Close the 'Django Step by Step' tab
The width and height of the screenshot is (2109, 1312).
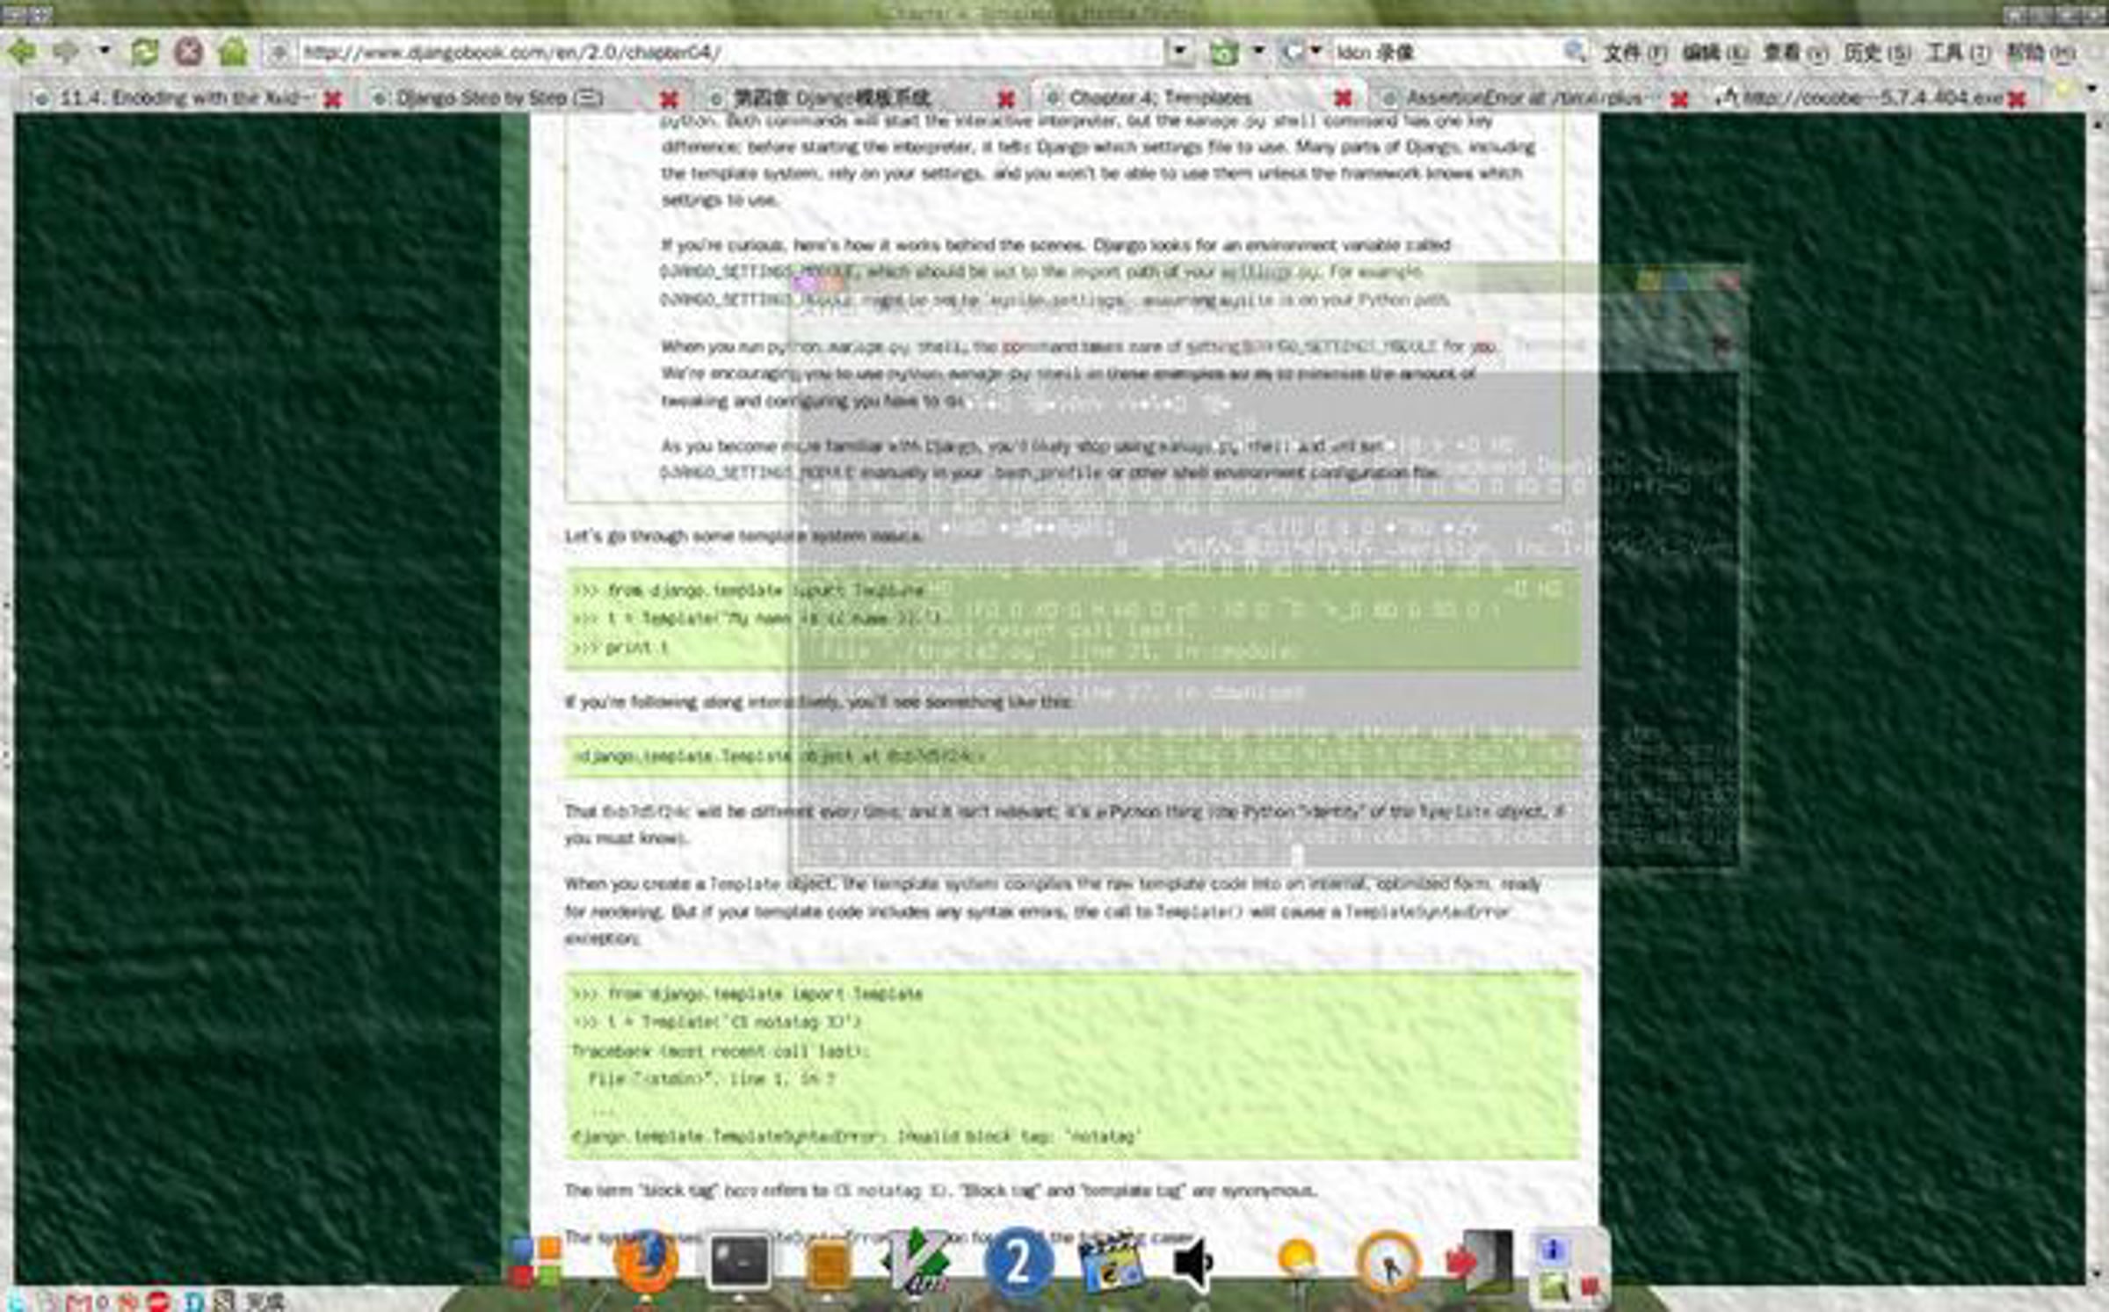pyautogui.click(x=669, y=99)
